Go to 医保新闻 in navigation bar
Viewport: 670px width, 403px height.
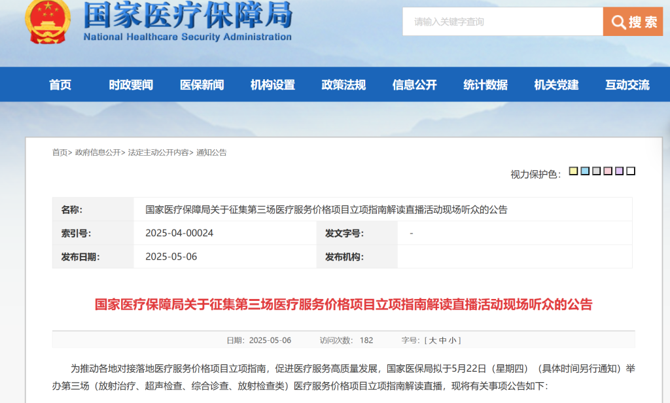(202, 84)
